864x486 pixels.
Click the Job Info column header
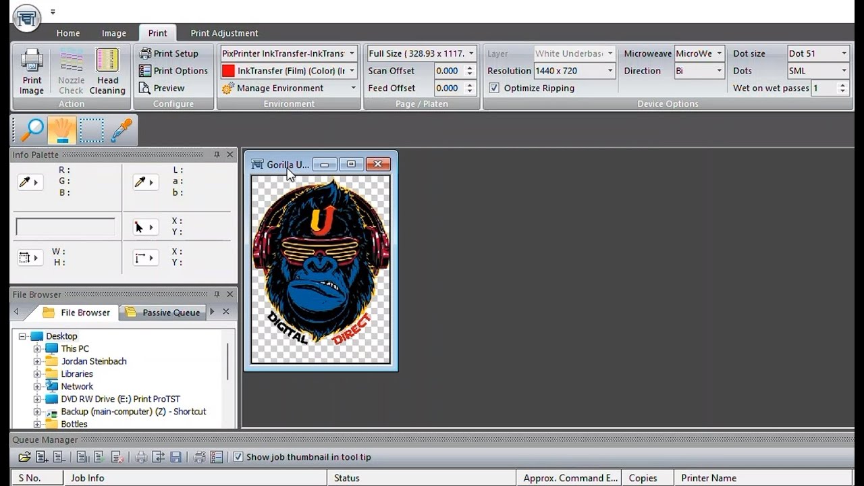[196, 478]
